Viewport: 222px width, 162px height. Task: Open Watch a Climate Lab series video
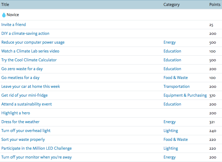(x=30, y=51)
